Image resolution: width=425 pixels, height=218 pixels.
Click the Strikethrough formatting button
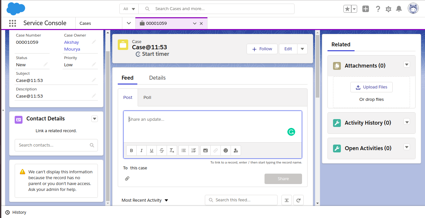point(162,150)
